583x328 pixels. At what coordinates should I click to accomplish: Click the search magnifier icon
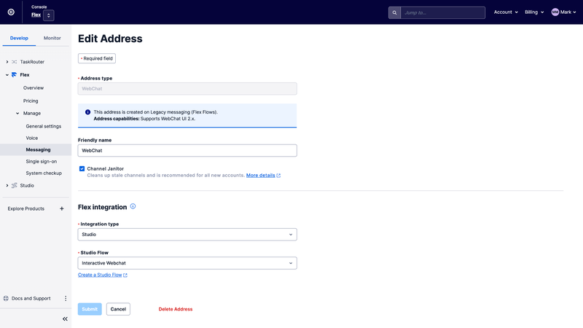click(x=394, y=12)
